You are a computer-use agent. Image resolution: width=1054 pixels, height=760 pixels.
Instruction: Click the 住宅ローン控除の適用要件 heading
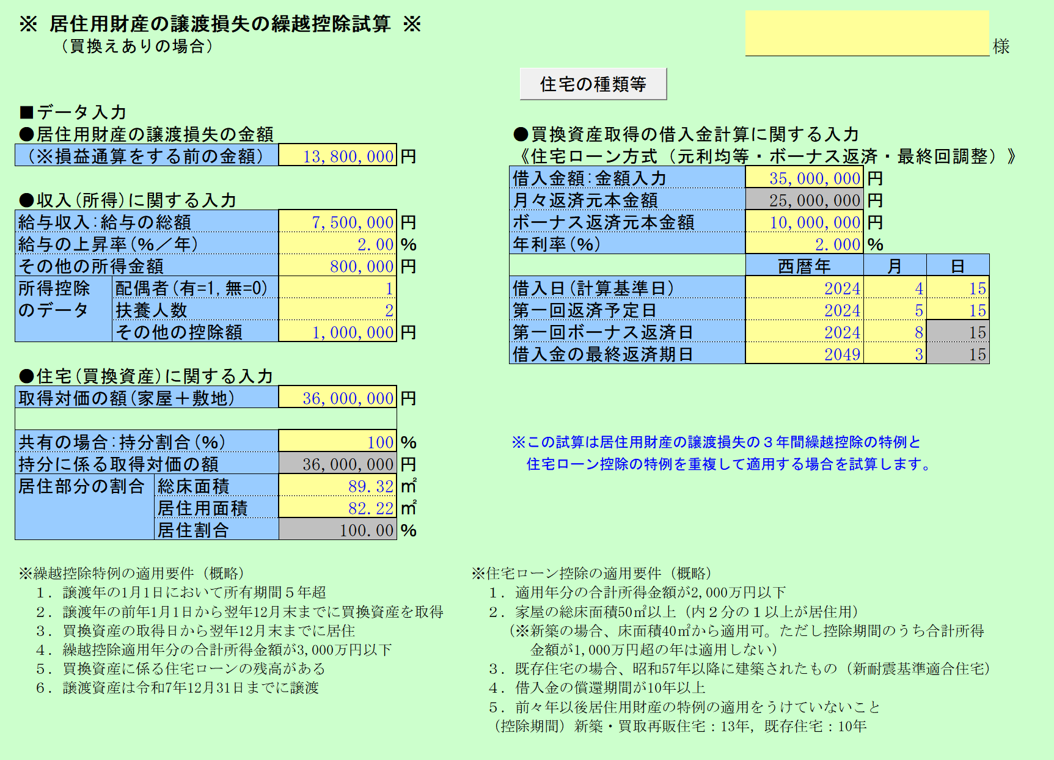click(x=591, y=573)
